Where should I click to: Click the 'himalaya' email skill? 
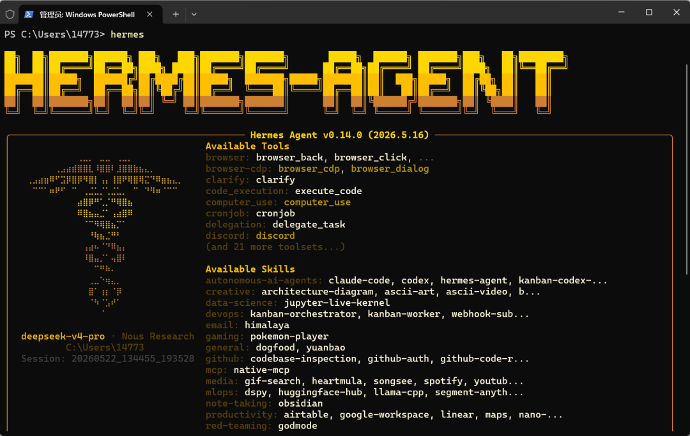tap(267, 325)
